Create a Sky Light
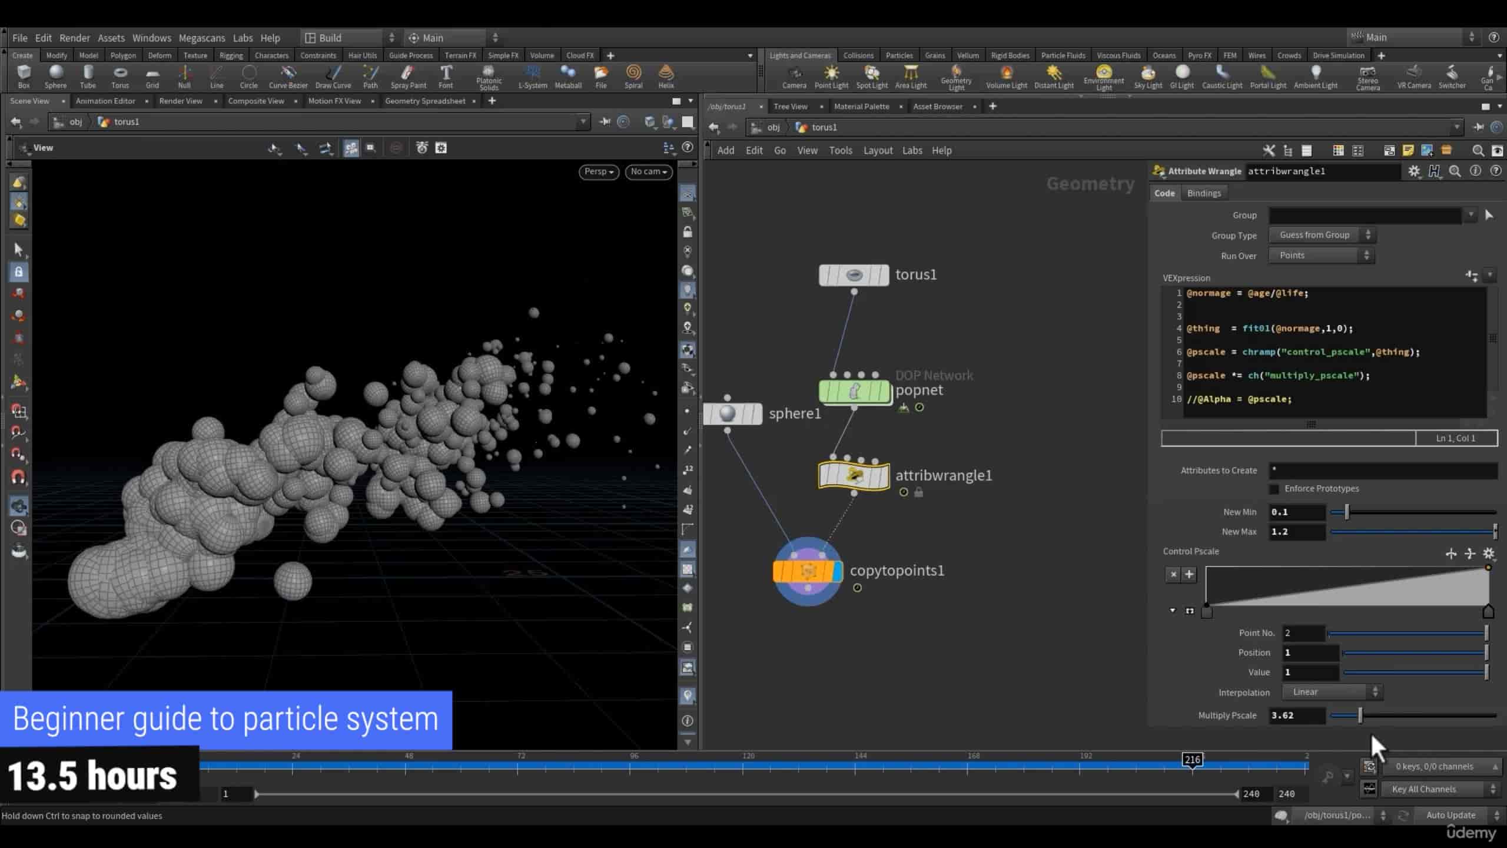1507x848 pixels. [x=1148, y=77]
